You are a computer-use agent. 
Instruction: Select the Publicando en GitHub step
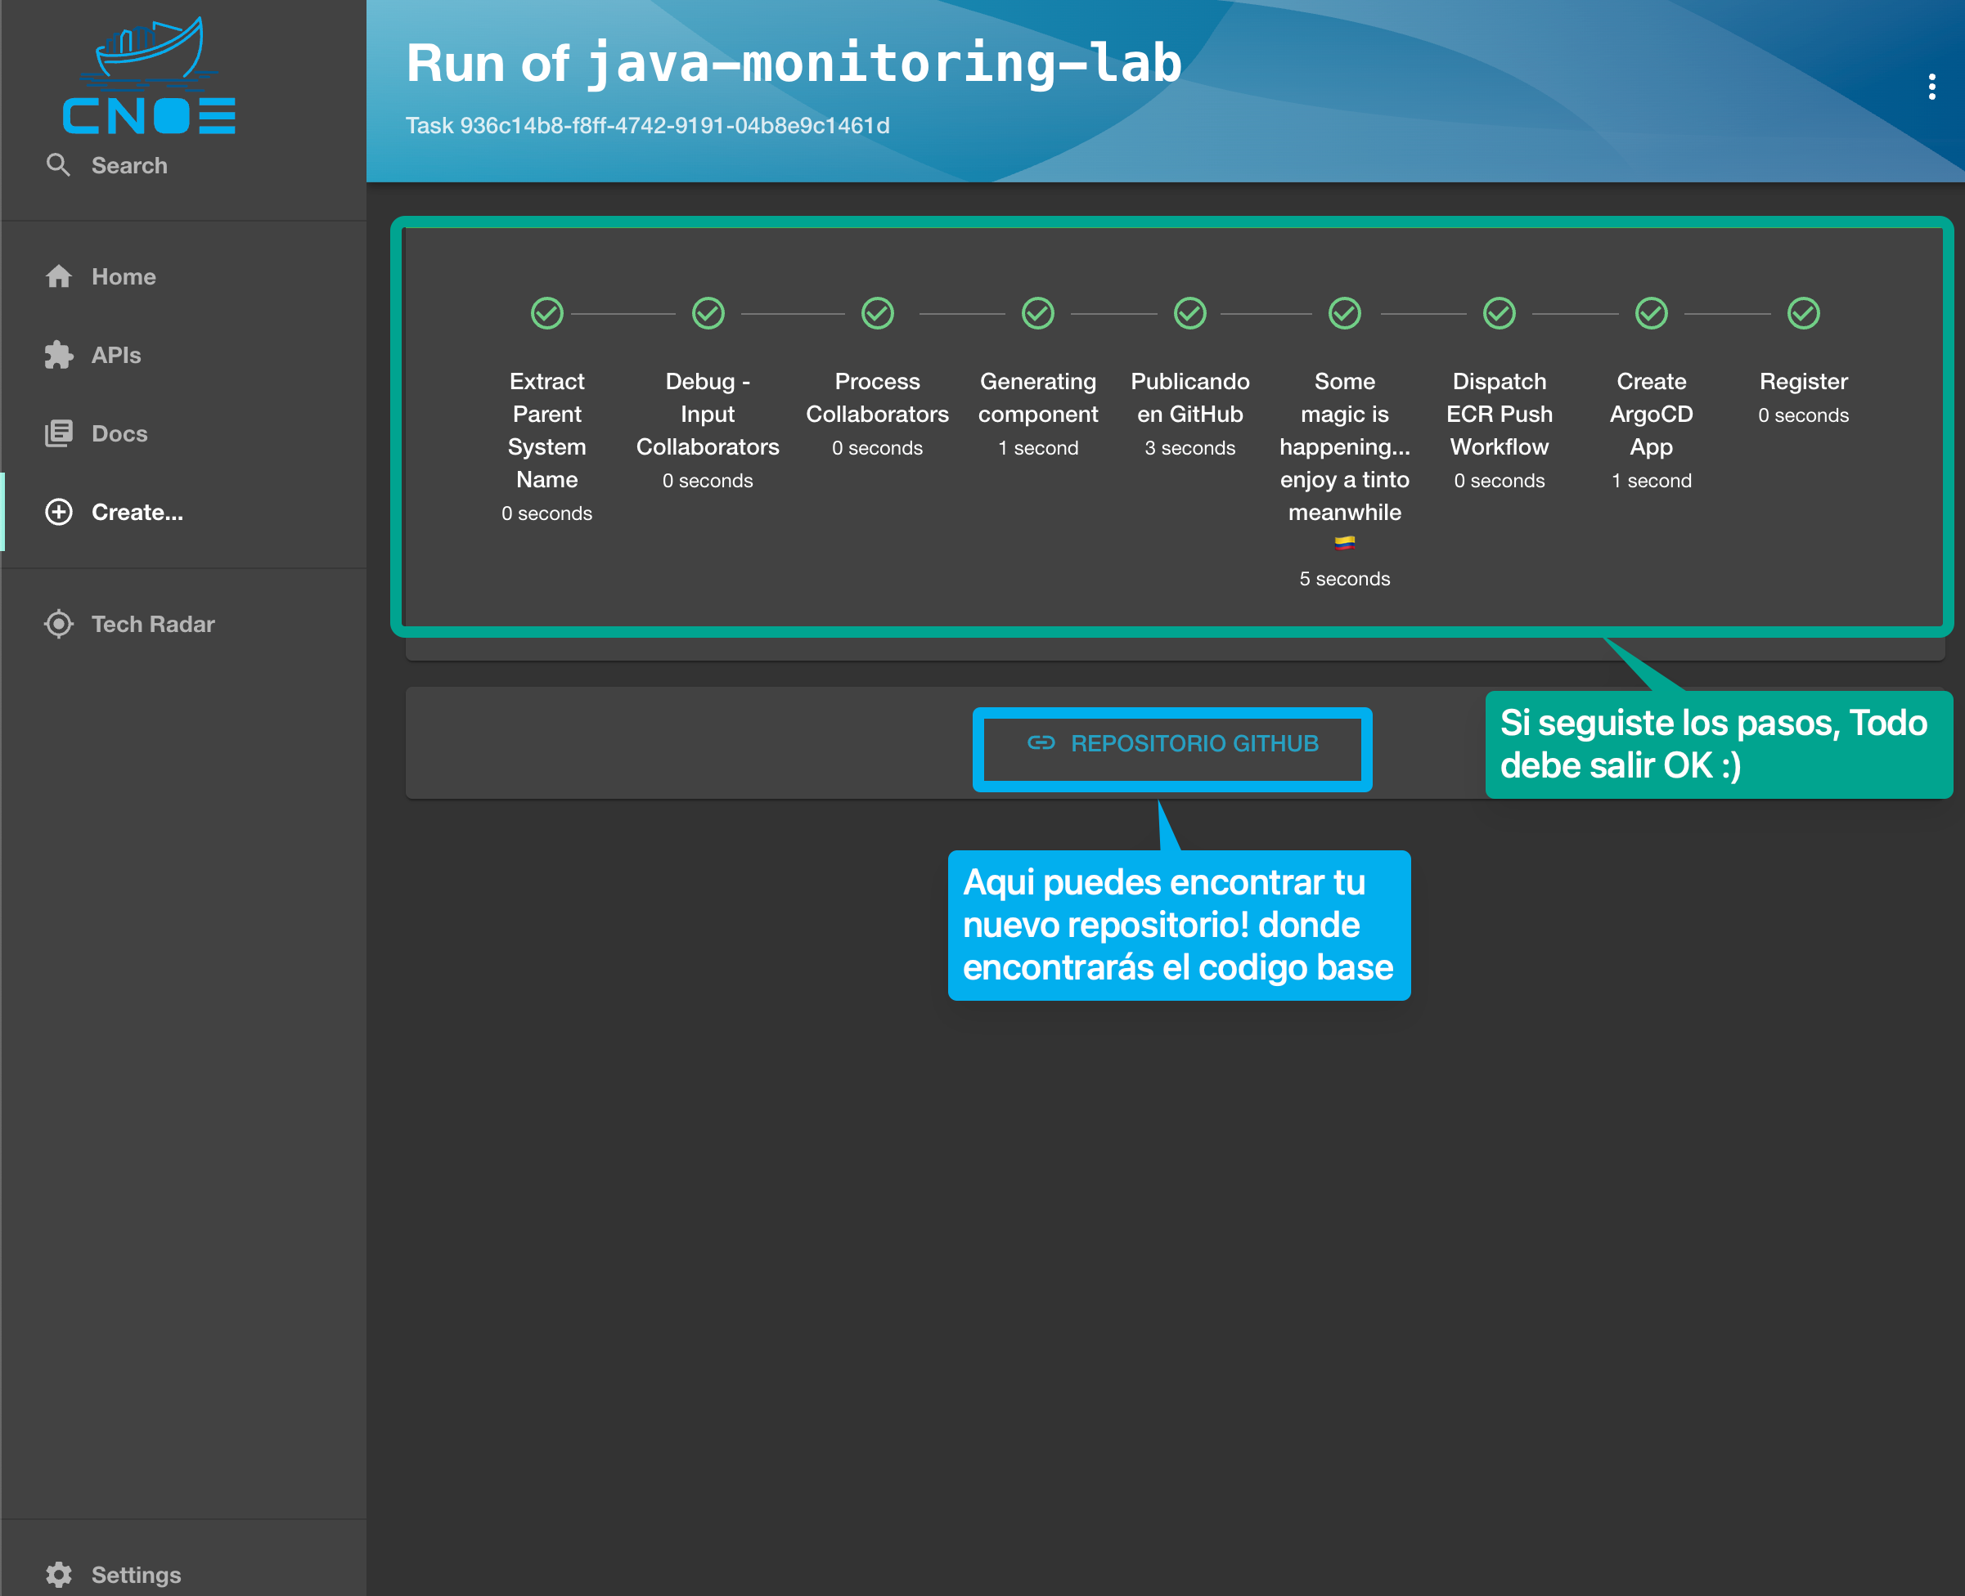[x=1189, y=397]
